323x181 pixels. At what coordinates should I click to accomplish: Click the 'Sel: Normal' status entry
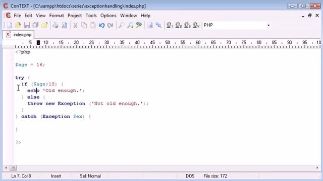click(90, 176)
